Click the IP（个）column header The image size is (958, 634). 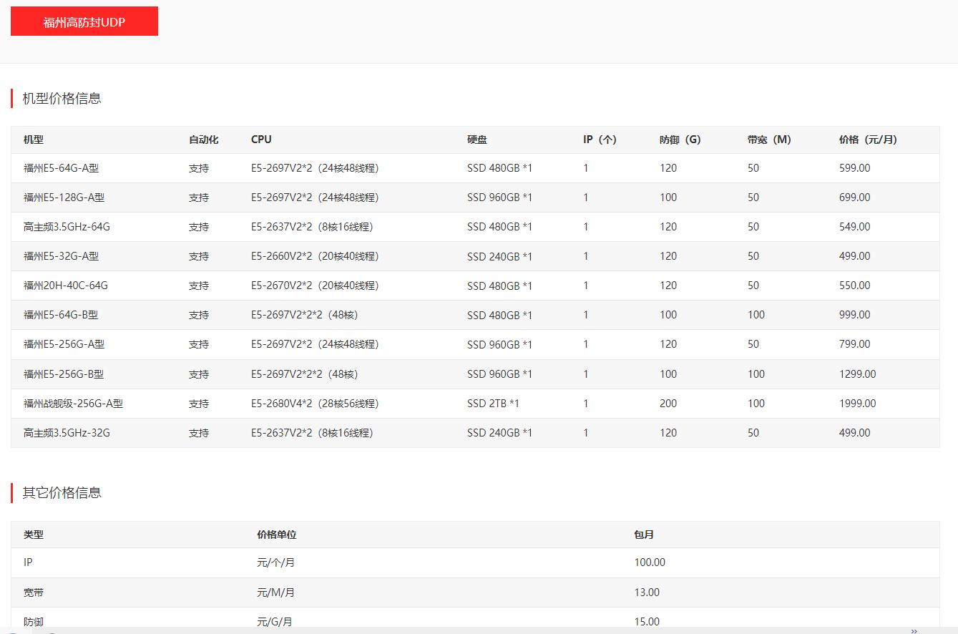(600, 140)
